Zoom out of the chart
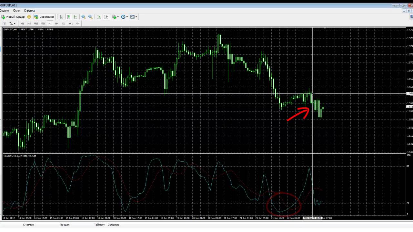 90,17
